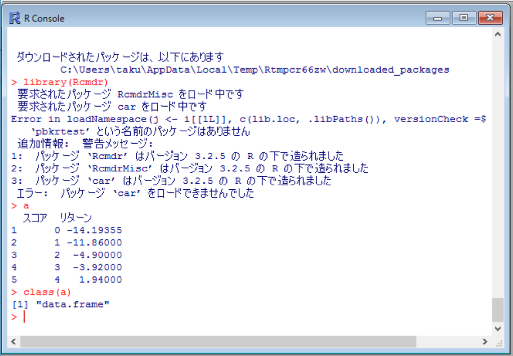Image resolution: width=513 pixels, height=356 pixels.
Task: Click the horizontal scrollbar right arrow
Action: point(485,341)
